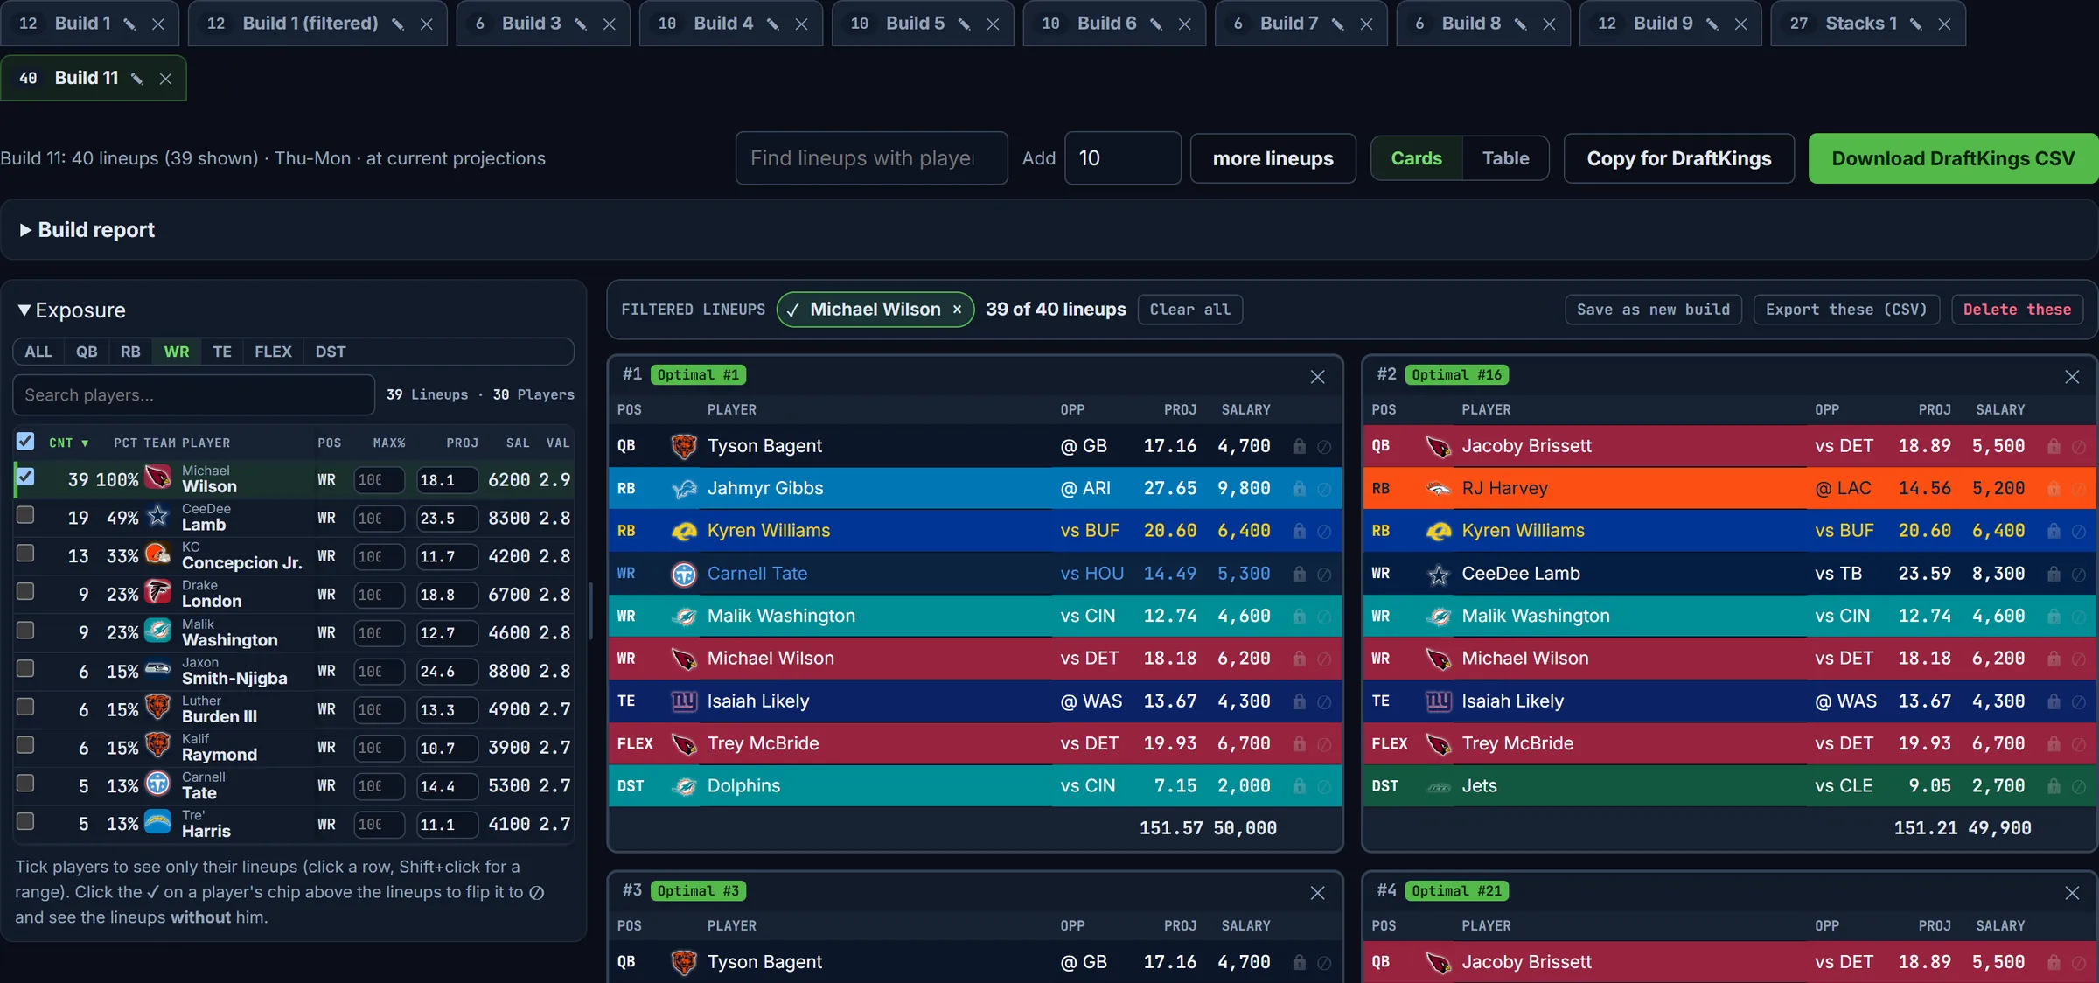Screen dimensions: 2099x983
Task: Flip the checkmark on Michael Wilson chip
Action: [x=793, y=310]
